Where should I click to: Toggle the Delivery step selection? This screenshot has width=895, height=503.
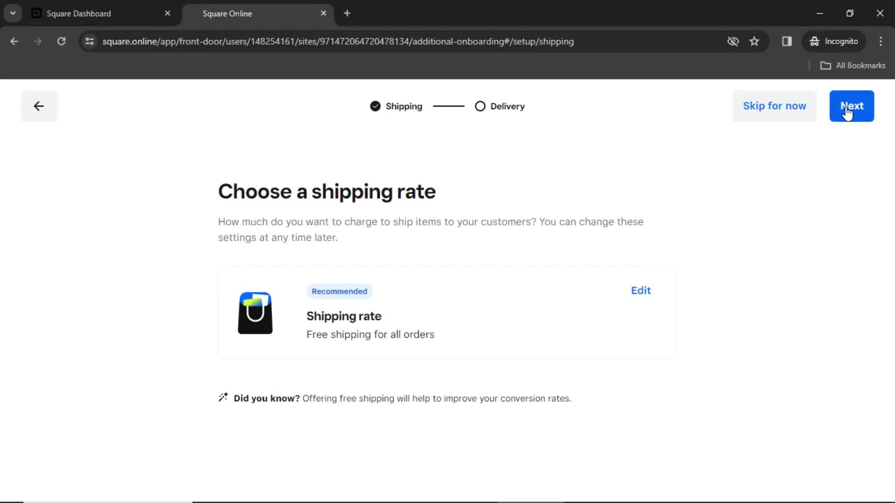click(480, 106)
